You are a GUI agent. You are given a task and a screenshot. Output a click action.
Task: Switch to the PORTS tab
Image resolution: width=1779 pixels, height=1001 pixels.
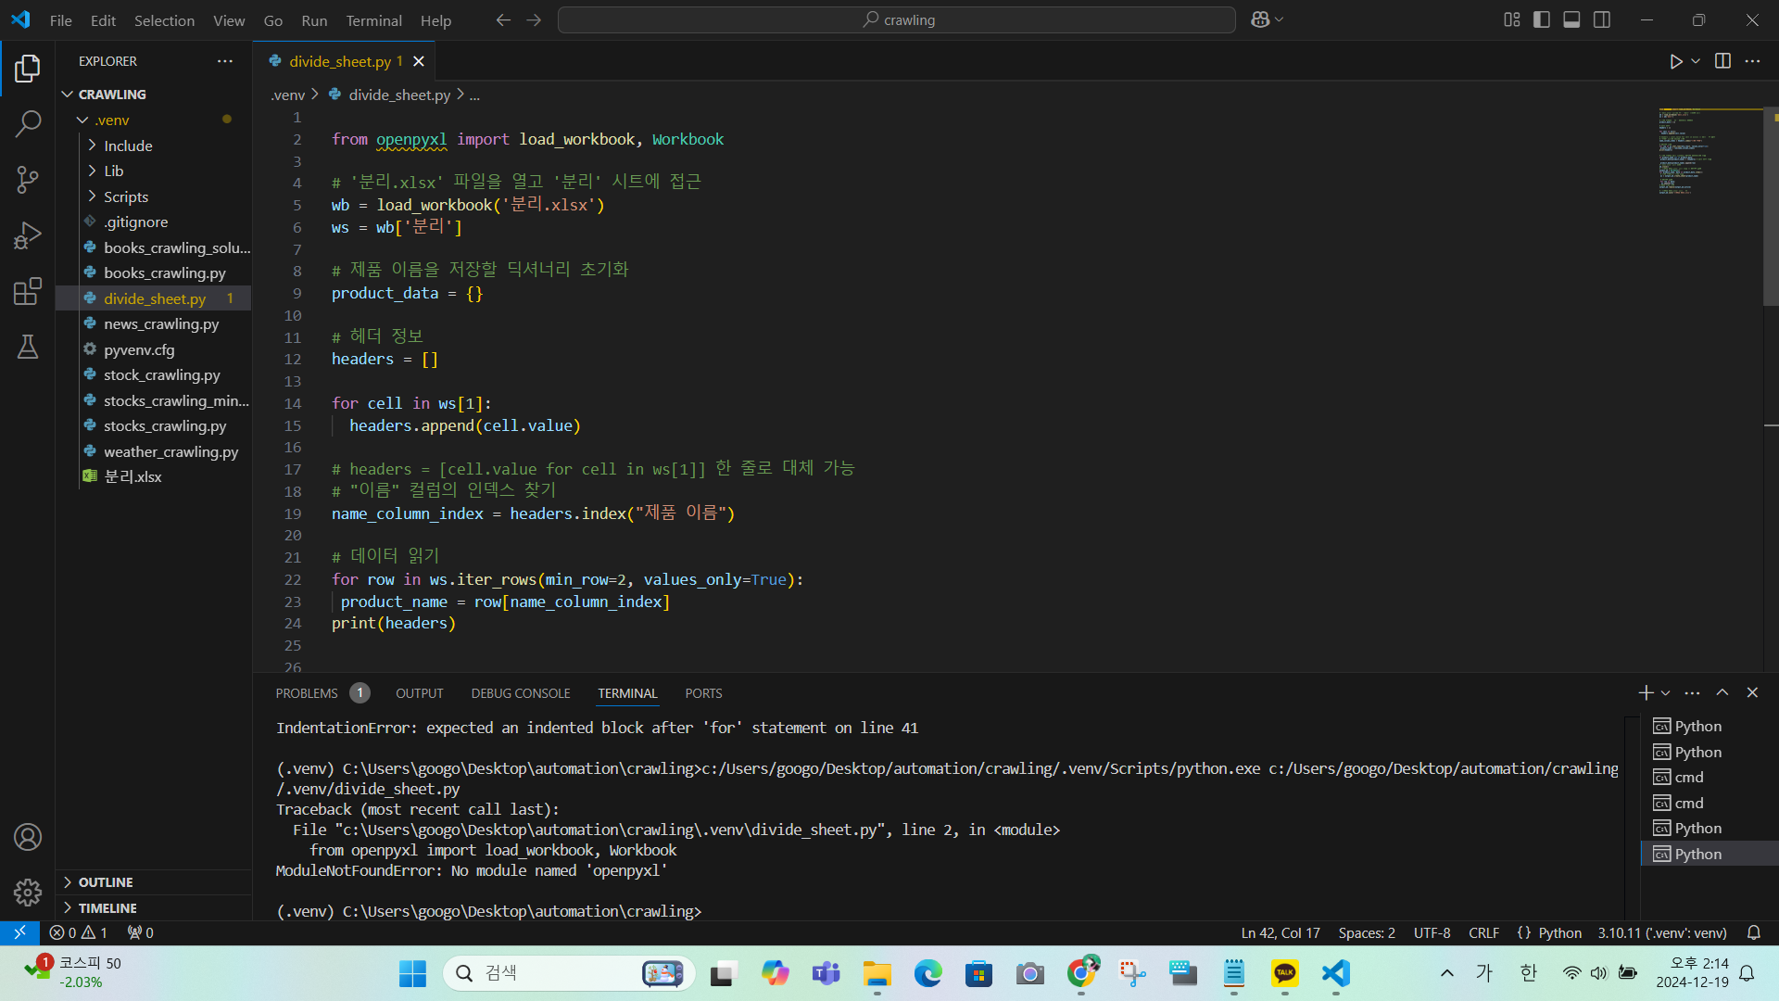tap(703, 693)
